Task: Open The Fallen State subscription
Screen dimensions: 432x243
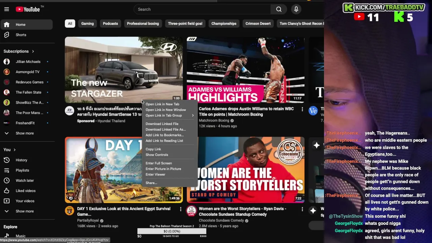Action: coord(26,92)
